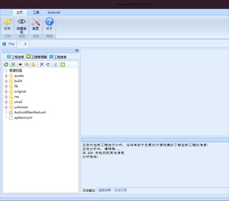Screen dimensions: 229x201
Task: Open the 工程搜索 project search tab
Action: coord(58,57)
